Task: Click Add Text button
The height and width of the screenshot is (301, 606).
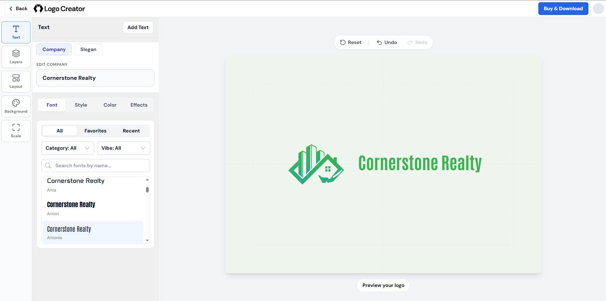Action: 138,27
